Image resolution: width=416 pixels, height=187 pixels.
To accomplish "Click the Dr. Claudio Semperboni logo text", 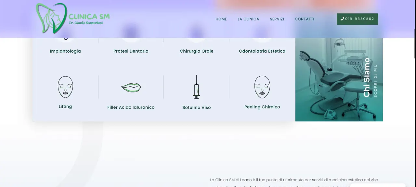I will point(86,23).
